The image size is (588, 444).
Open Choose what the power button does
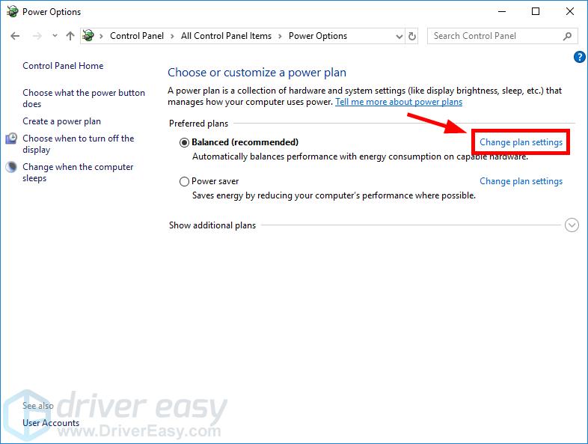coord(84,98)
